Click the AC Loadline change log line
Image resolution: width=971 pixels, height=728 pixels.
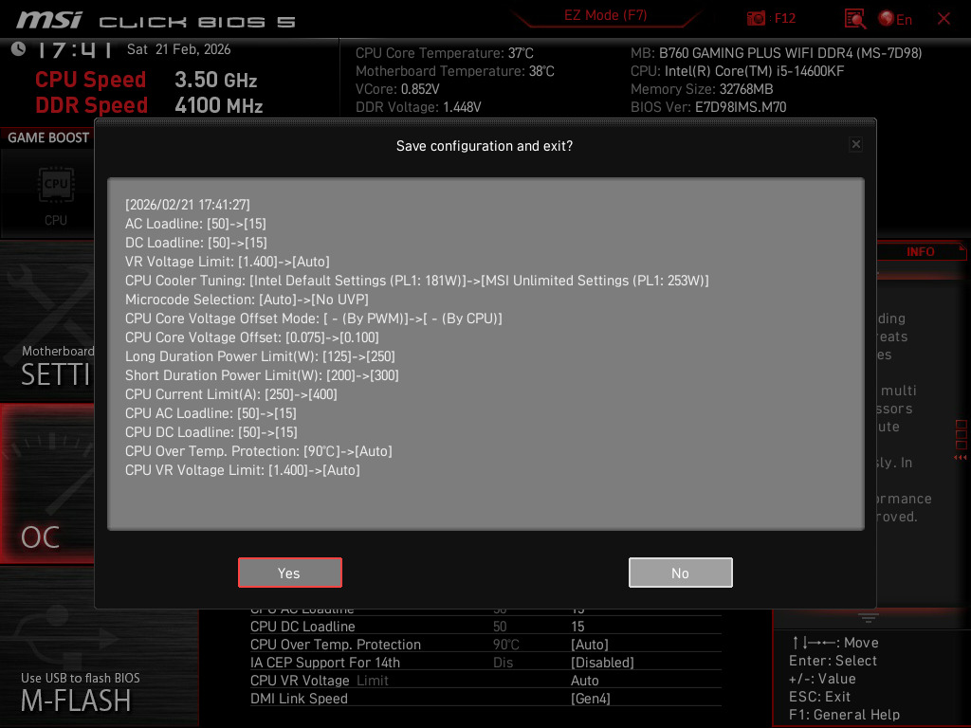195,224
